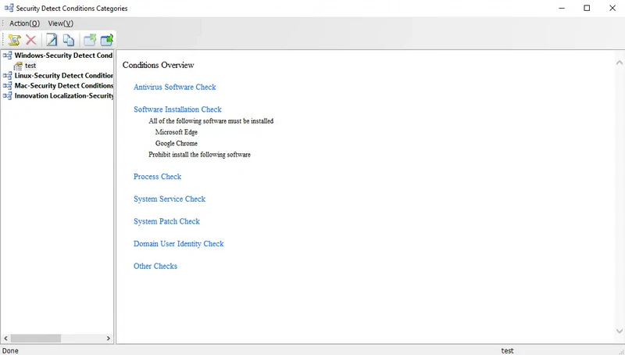Click the icon beside the test item
The image size is (625, 355).
click(18, 66)
